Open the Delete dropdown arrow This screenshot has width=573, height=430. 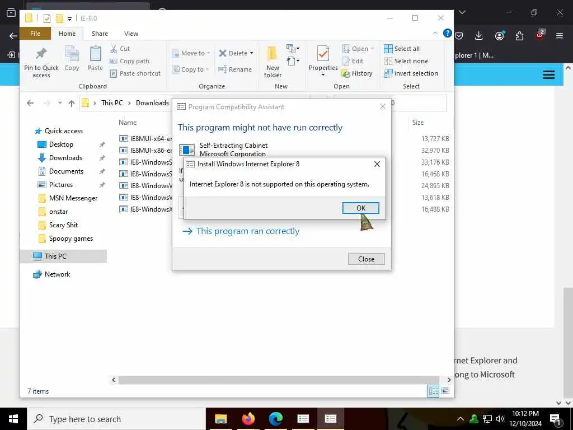[x=251, y=53]
